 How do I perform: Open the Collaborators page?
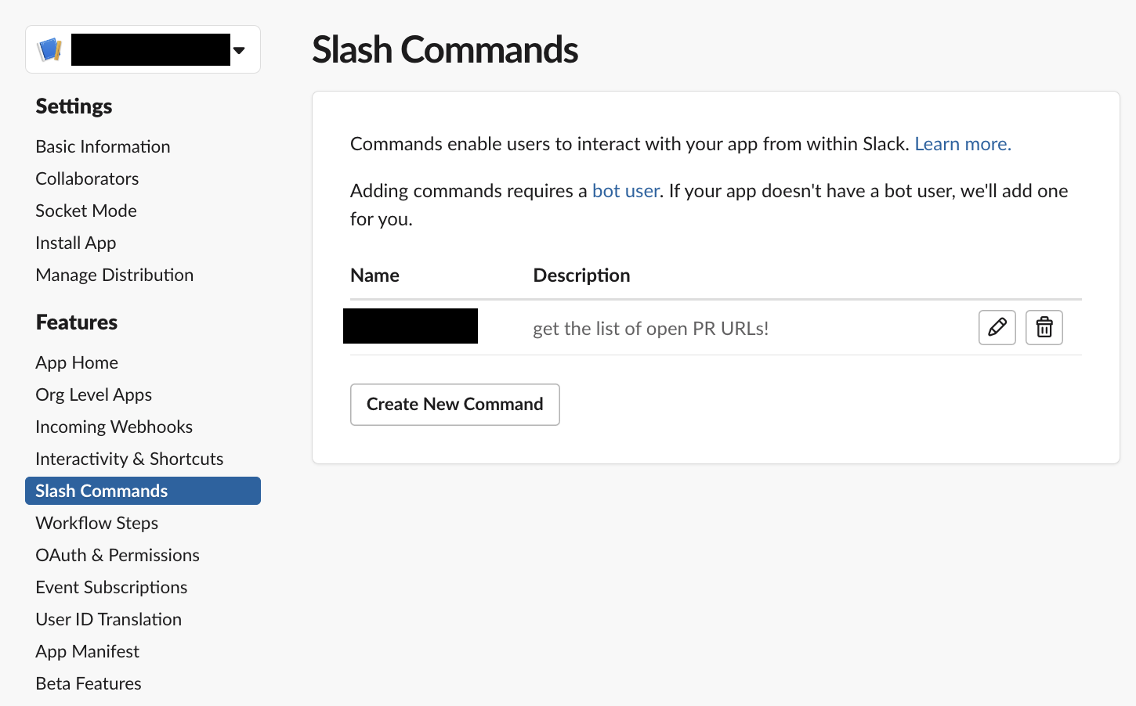point(87,178)
